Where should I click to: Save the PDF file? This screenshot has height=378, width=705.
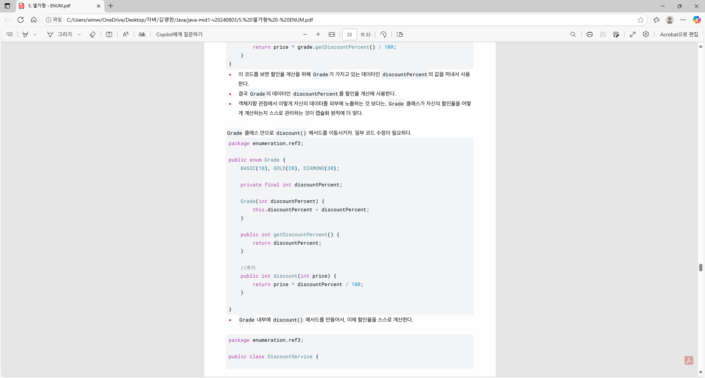pos(603,34)
